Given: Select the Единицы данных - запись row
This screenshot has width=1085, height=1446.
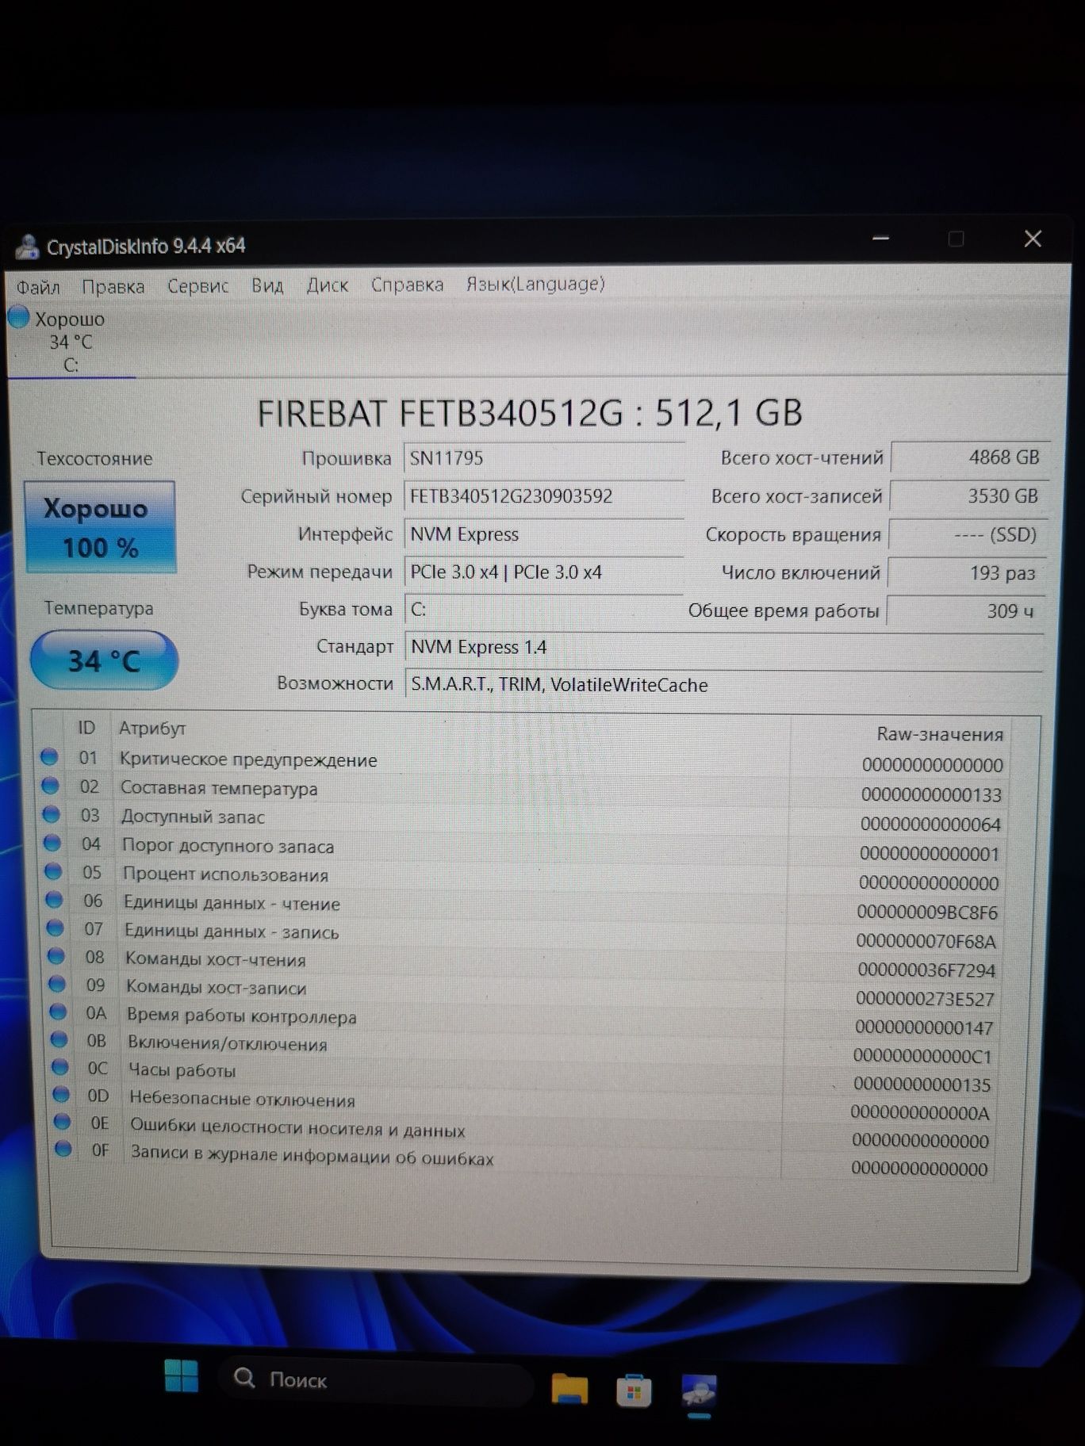Looking at the screenshot, I should point(523,934).
